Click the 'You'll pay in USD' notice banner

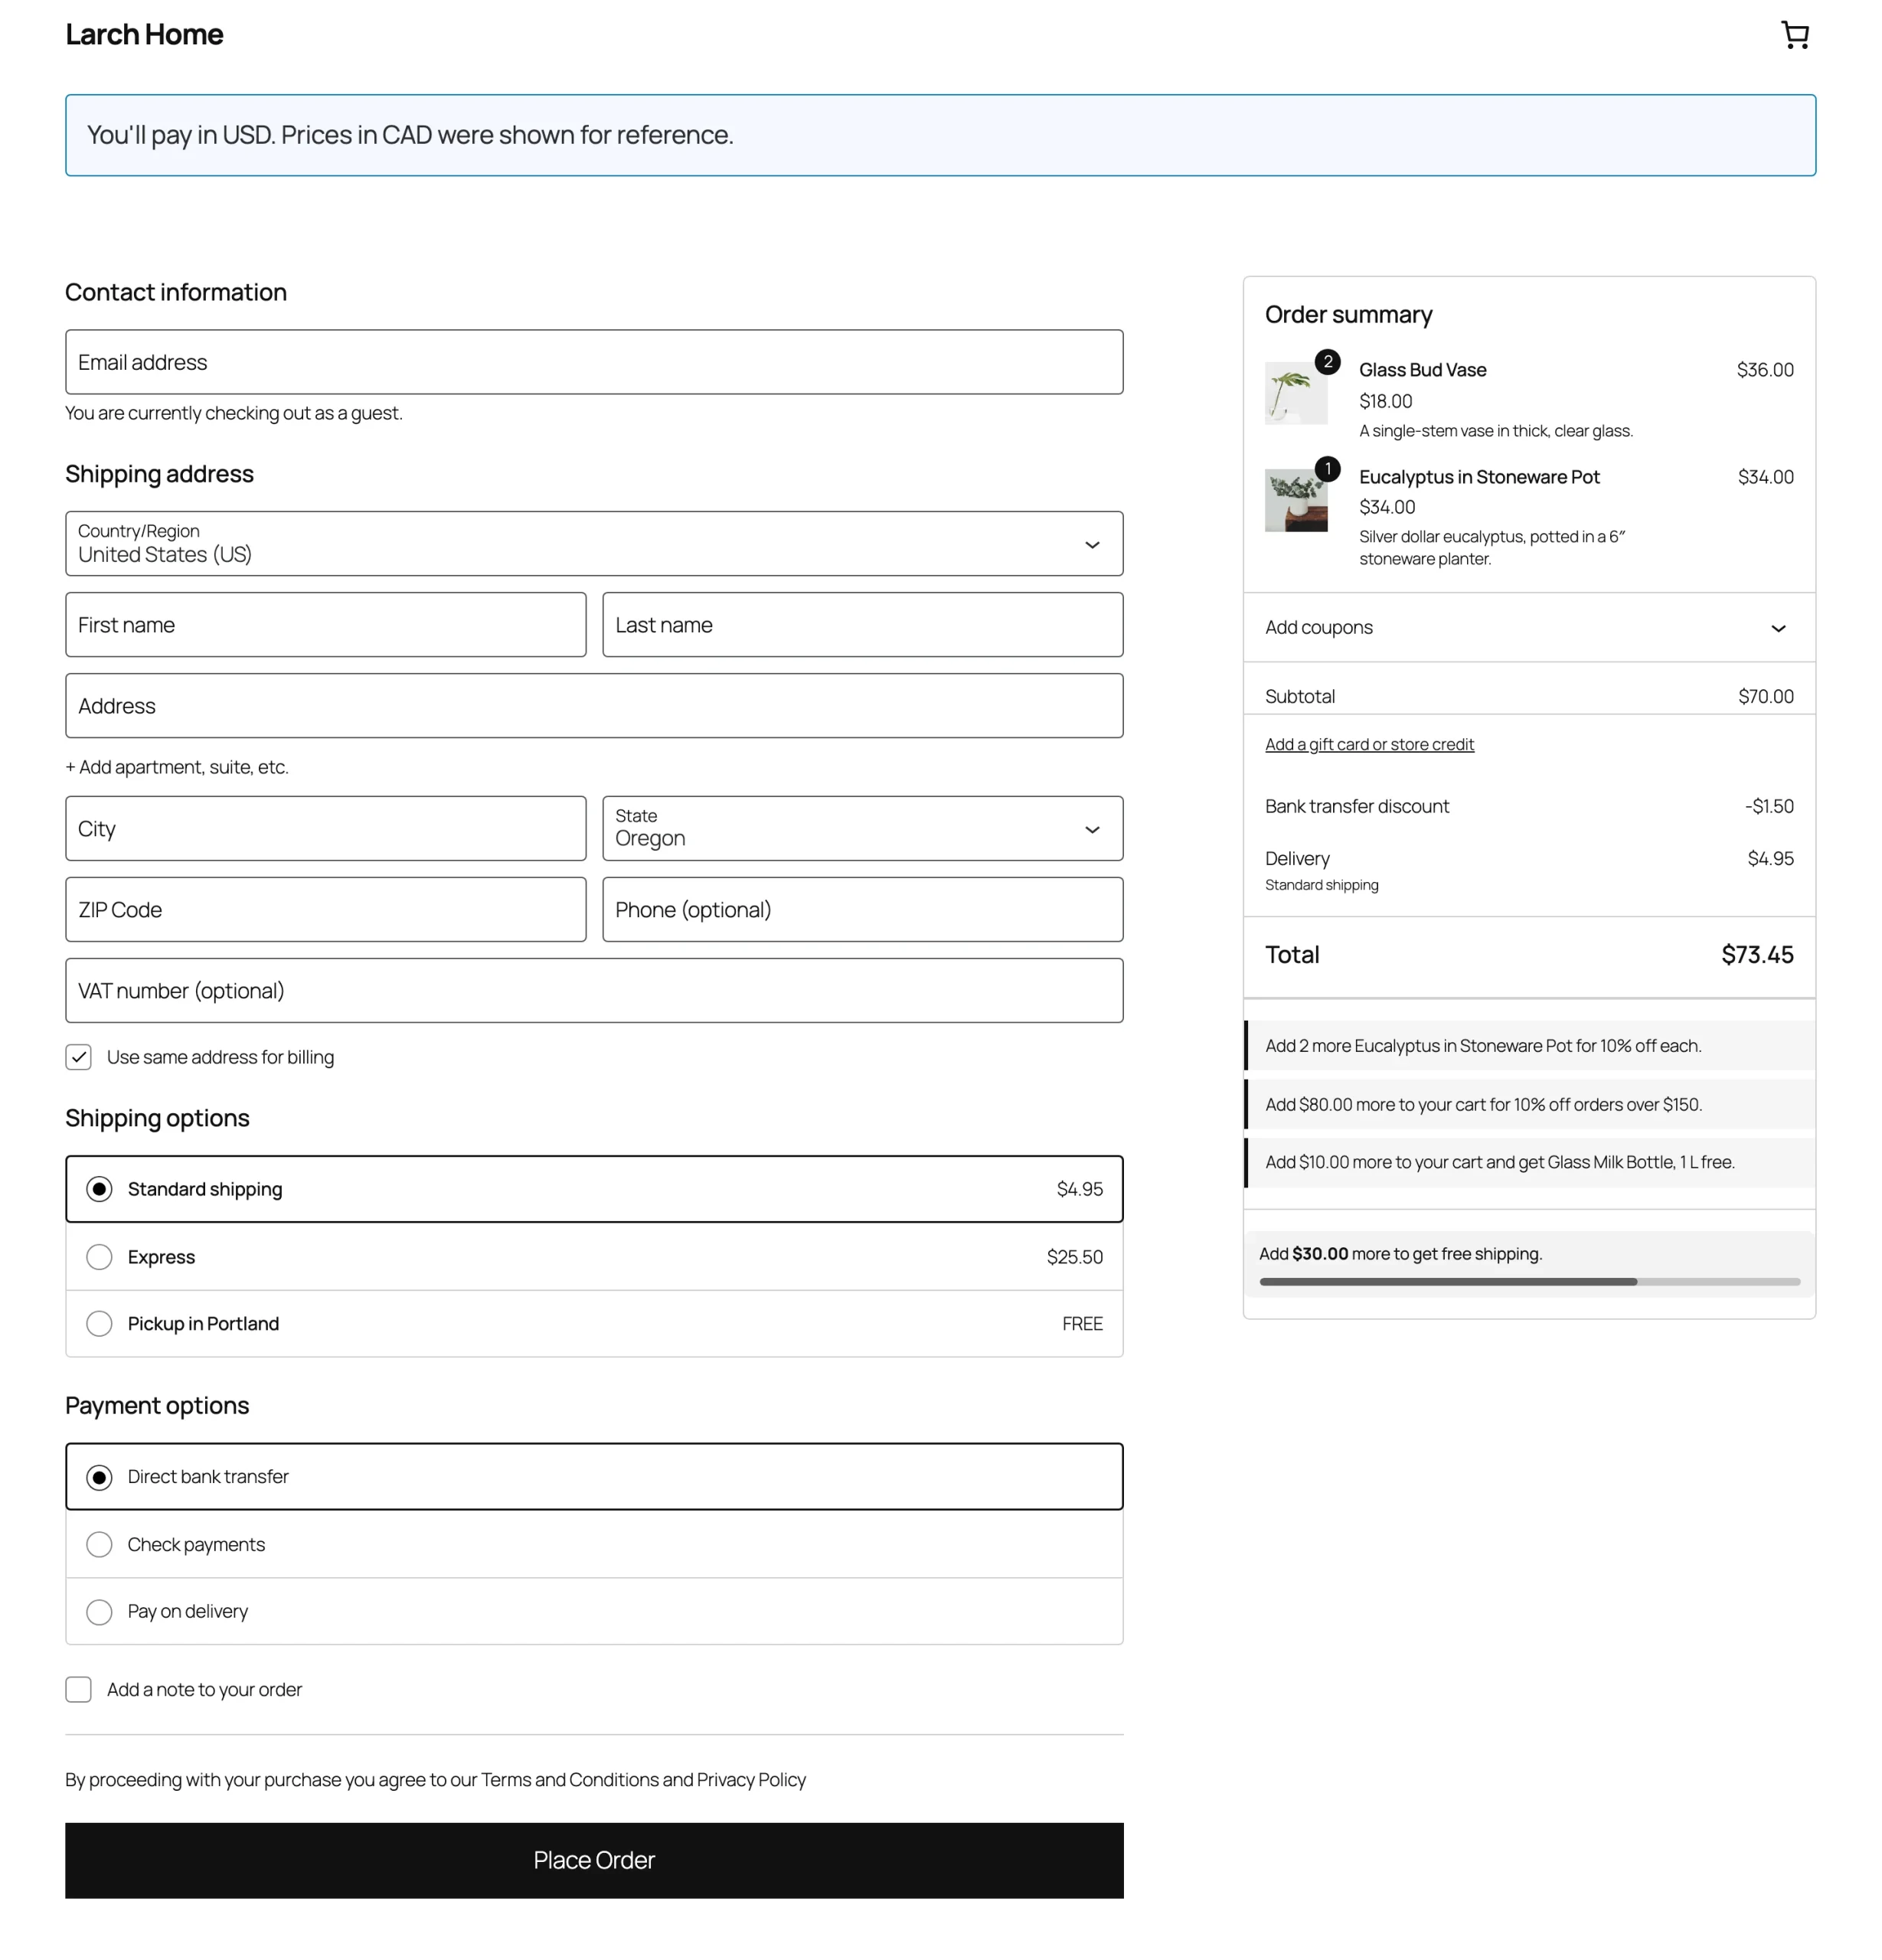[940, 135]
